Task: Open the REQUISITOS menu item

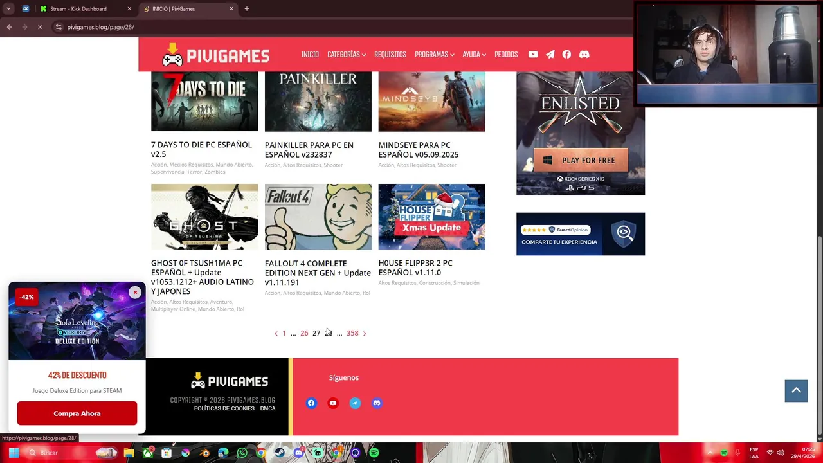Action: pyautogui.click(x=390, y=55)
